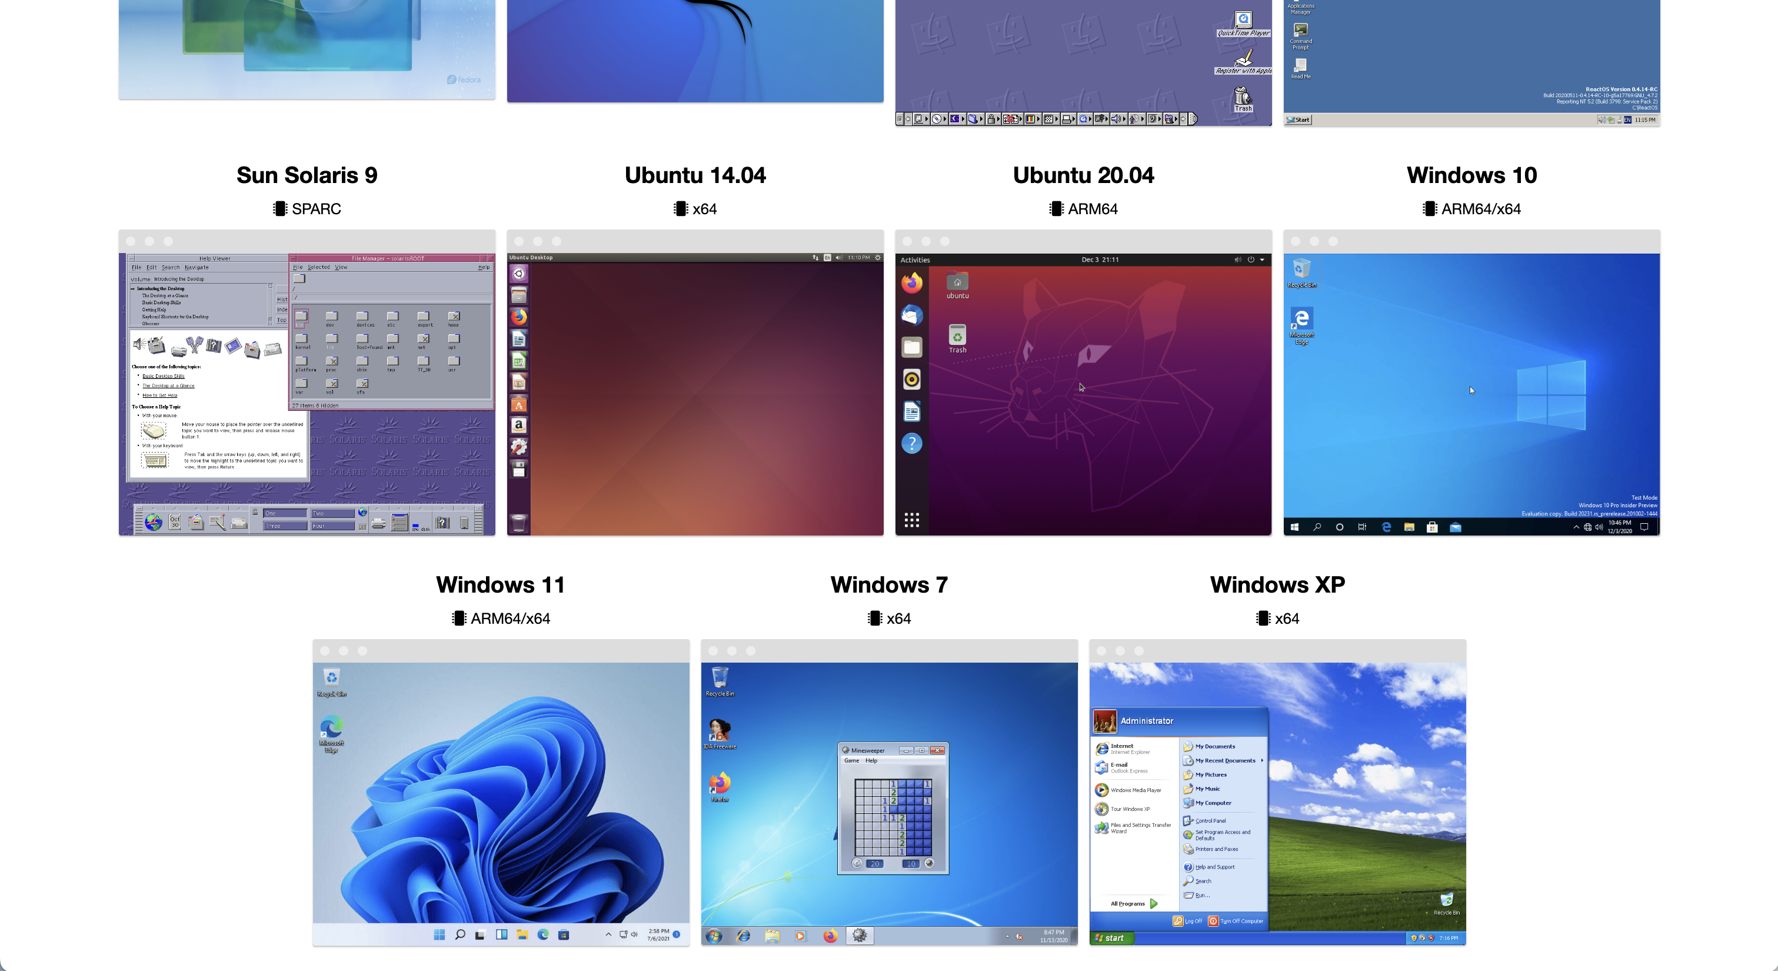Click Windows Media Player on Windows 7 taskbar
1778x971 pixels.
click(801, 936)
